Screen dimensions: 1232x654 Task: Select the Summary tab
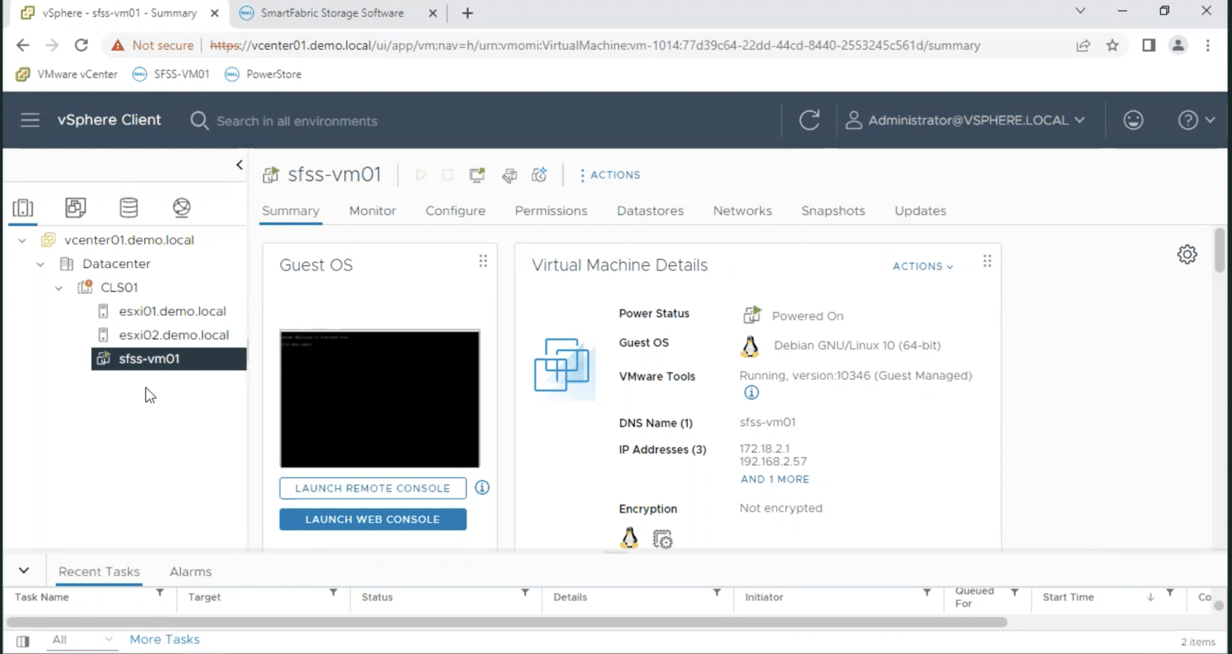click(x=291, y=211)
